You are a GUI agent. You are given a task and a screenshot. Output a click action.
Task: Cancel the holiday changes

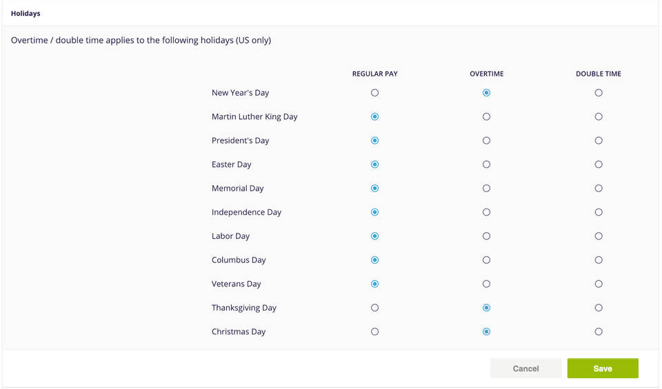coord(525,368)
